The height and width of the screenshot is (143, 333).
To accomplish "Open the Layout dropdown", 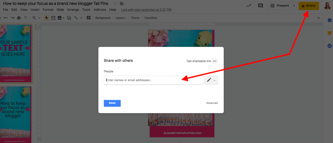I will pyautogui.click(x=121, y=18).
